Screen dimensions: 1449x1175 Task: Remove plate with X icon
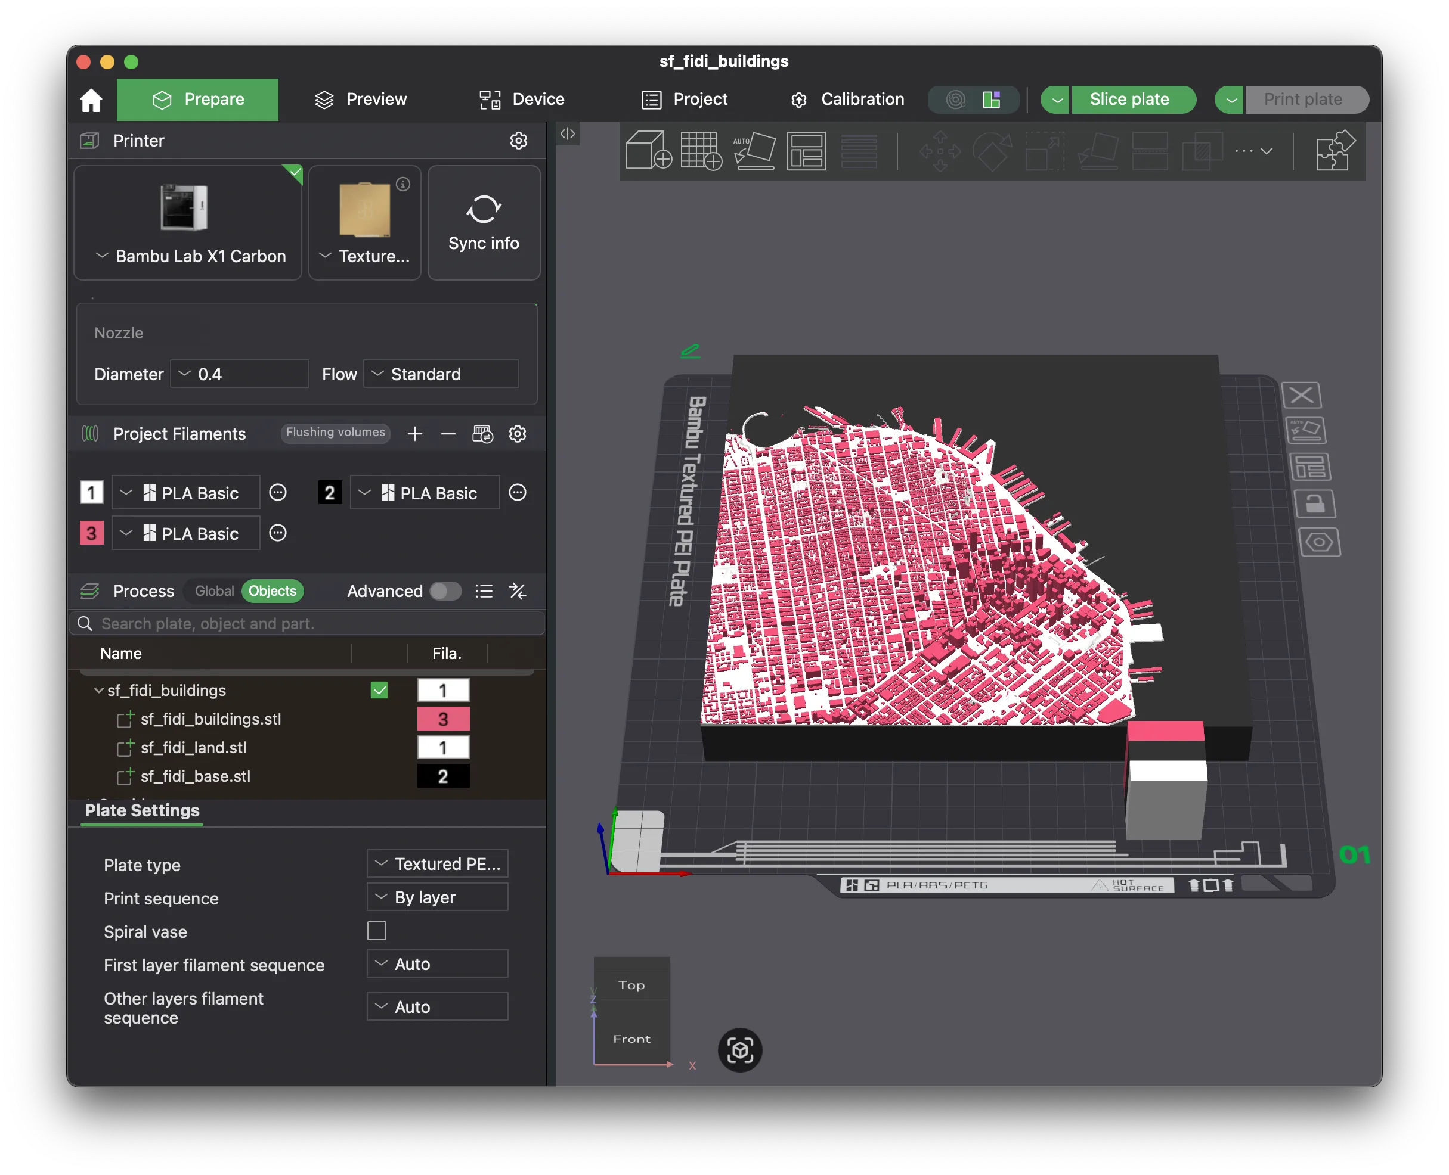(x=1301, y=395)
